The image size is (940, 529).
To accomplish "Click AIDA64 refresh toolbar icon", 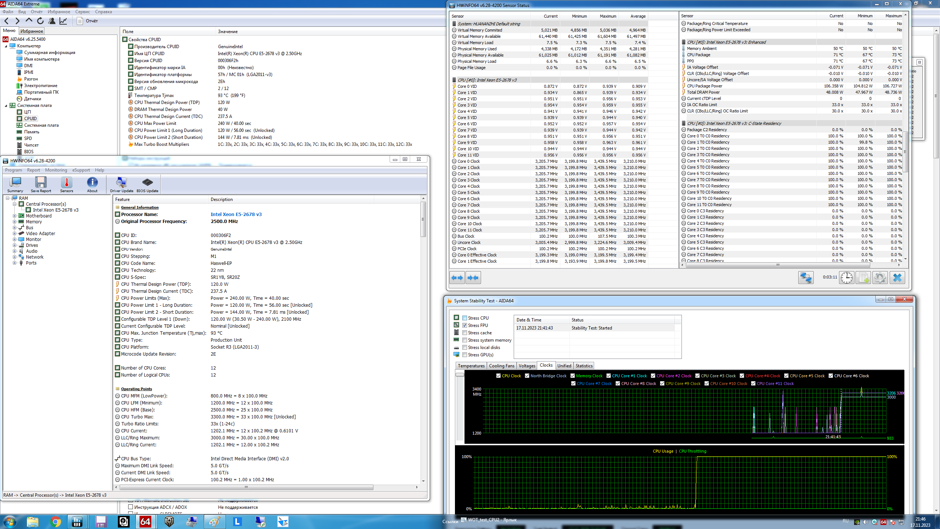I will 40,21.
